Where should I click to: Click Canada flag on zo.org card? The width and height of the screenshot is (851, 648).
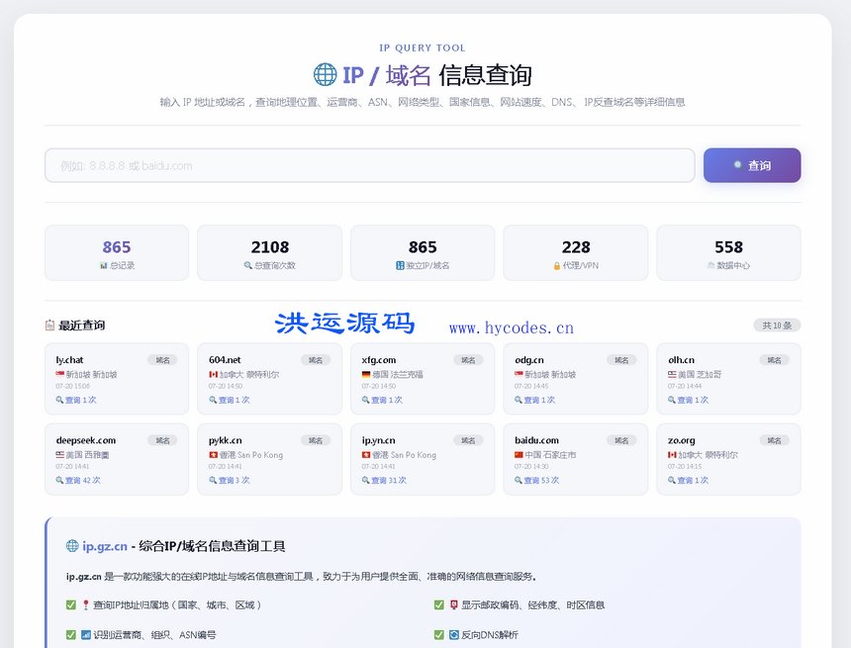[673, 455]
